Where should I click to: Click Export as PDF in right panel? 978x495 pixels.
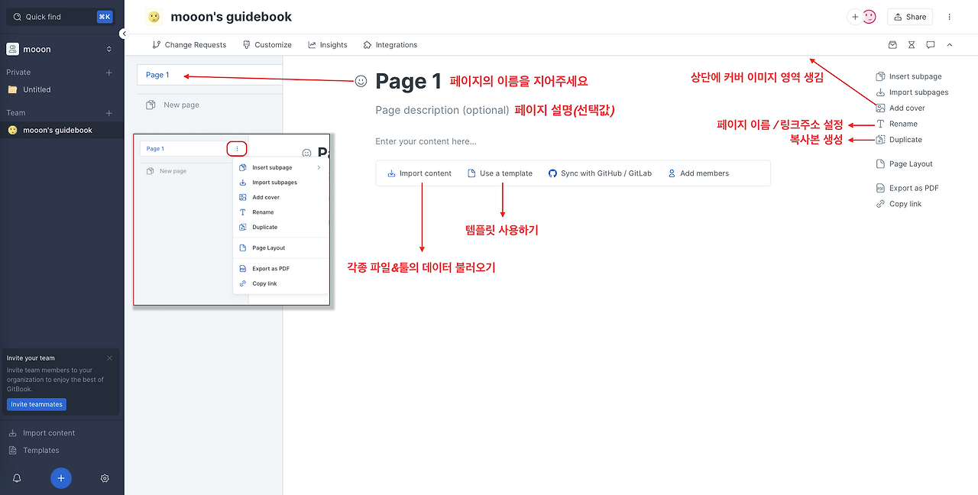coord(907,188)
